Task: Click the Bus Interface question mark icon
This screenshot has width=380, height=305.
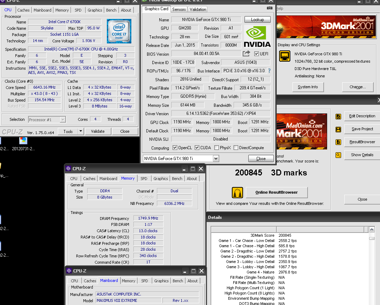Action: (x=269, y=71)
